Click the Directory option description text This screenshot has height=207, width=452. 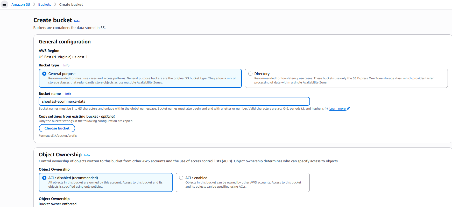344,80
